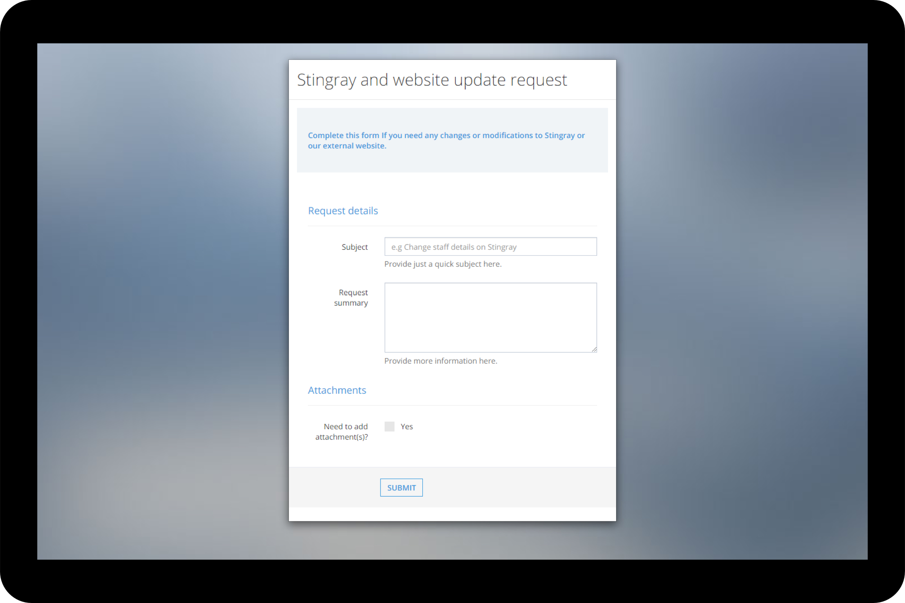The height and width of the screenshot is (603, 905).
Task: Click the 'Stingray and website update request' title
Action: (432, 80)
